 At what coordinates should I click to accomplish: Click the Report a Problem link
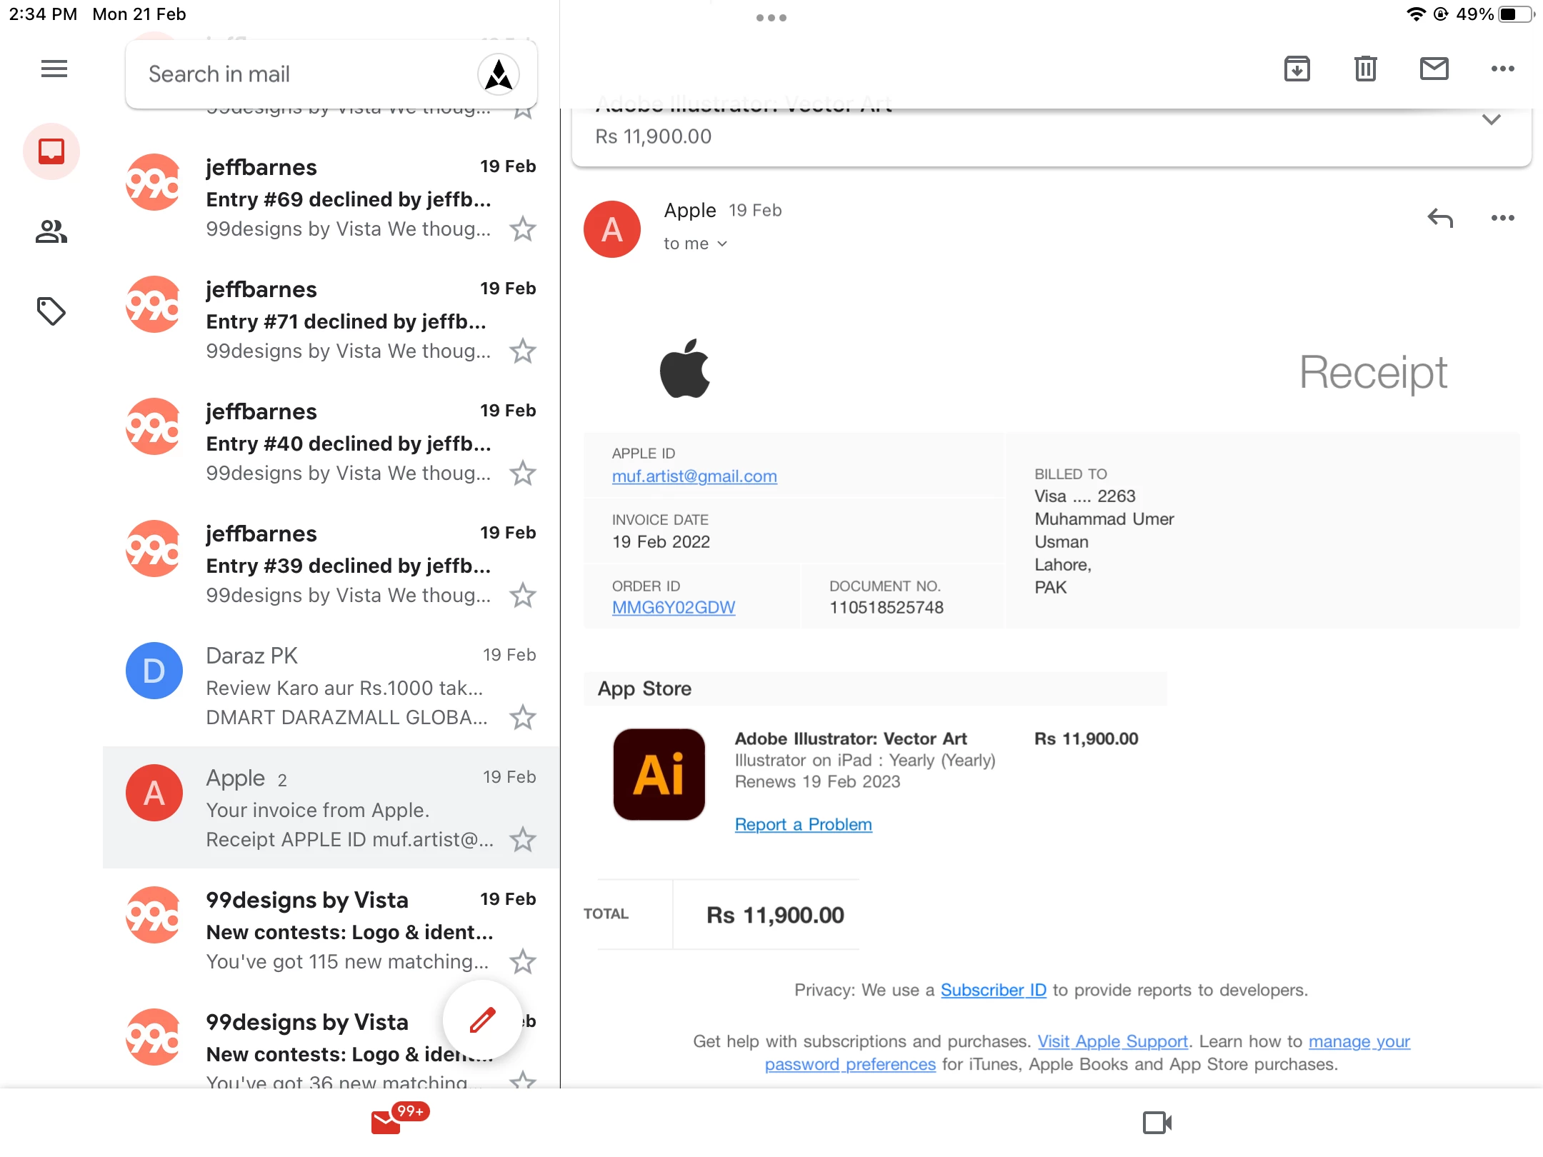[803, 824]
